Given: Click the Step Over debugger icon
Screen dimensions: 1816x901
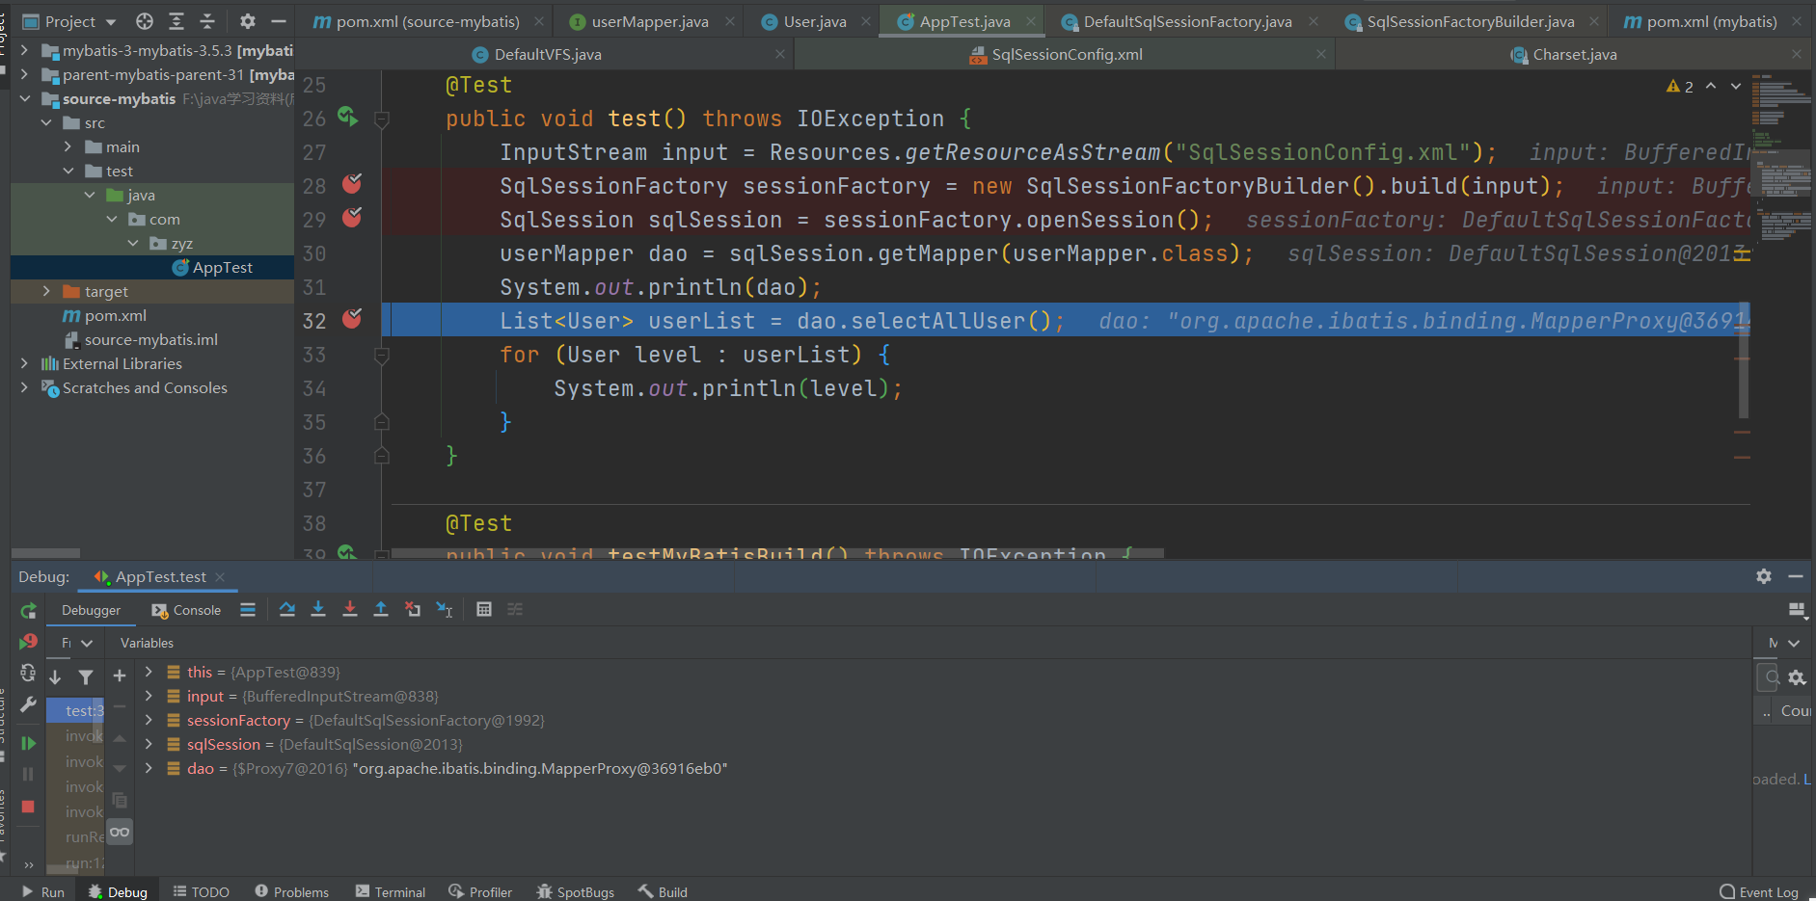Looking at the screenshot, I should (287, 609).
